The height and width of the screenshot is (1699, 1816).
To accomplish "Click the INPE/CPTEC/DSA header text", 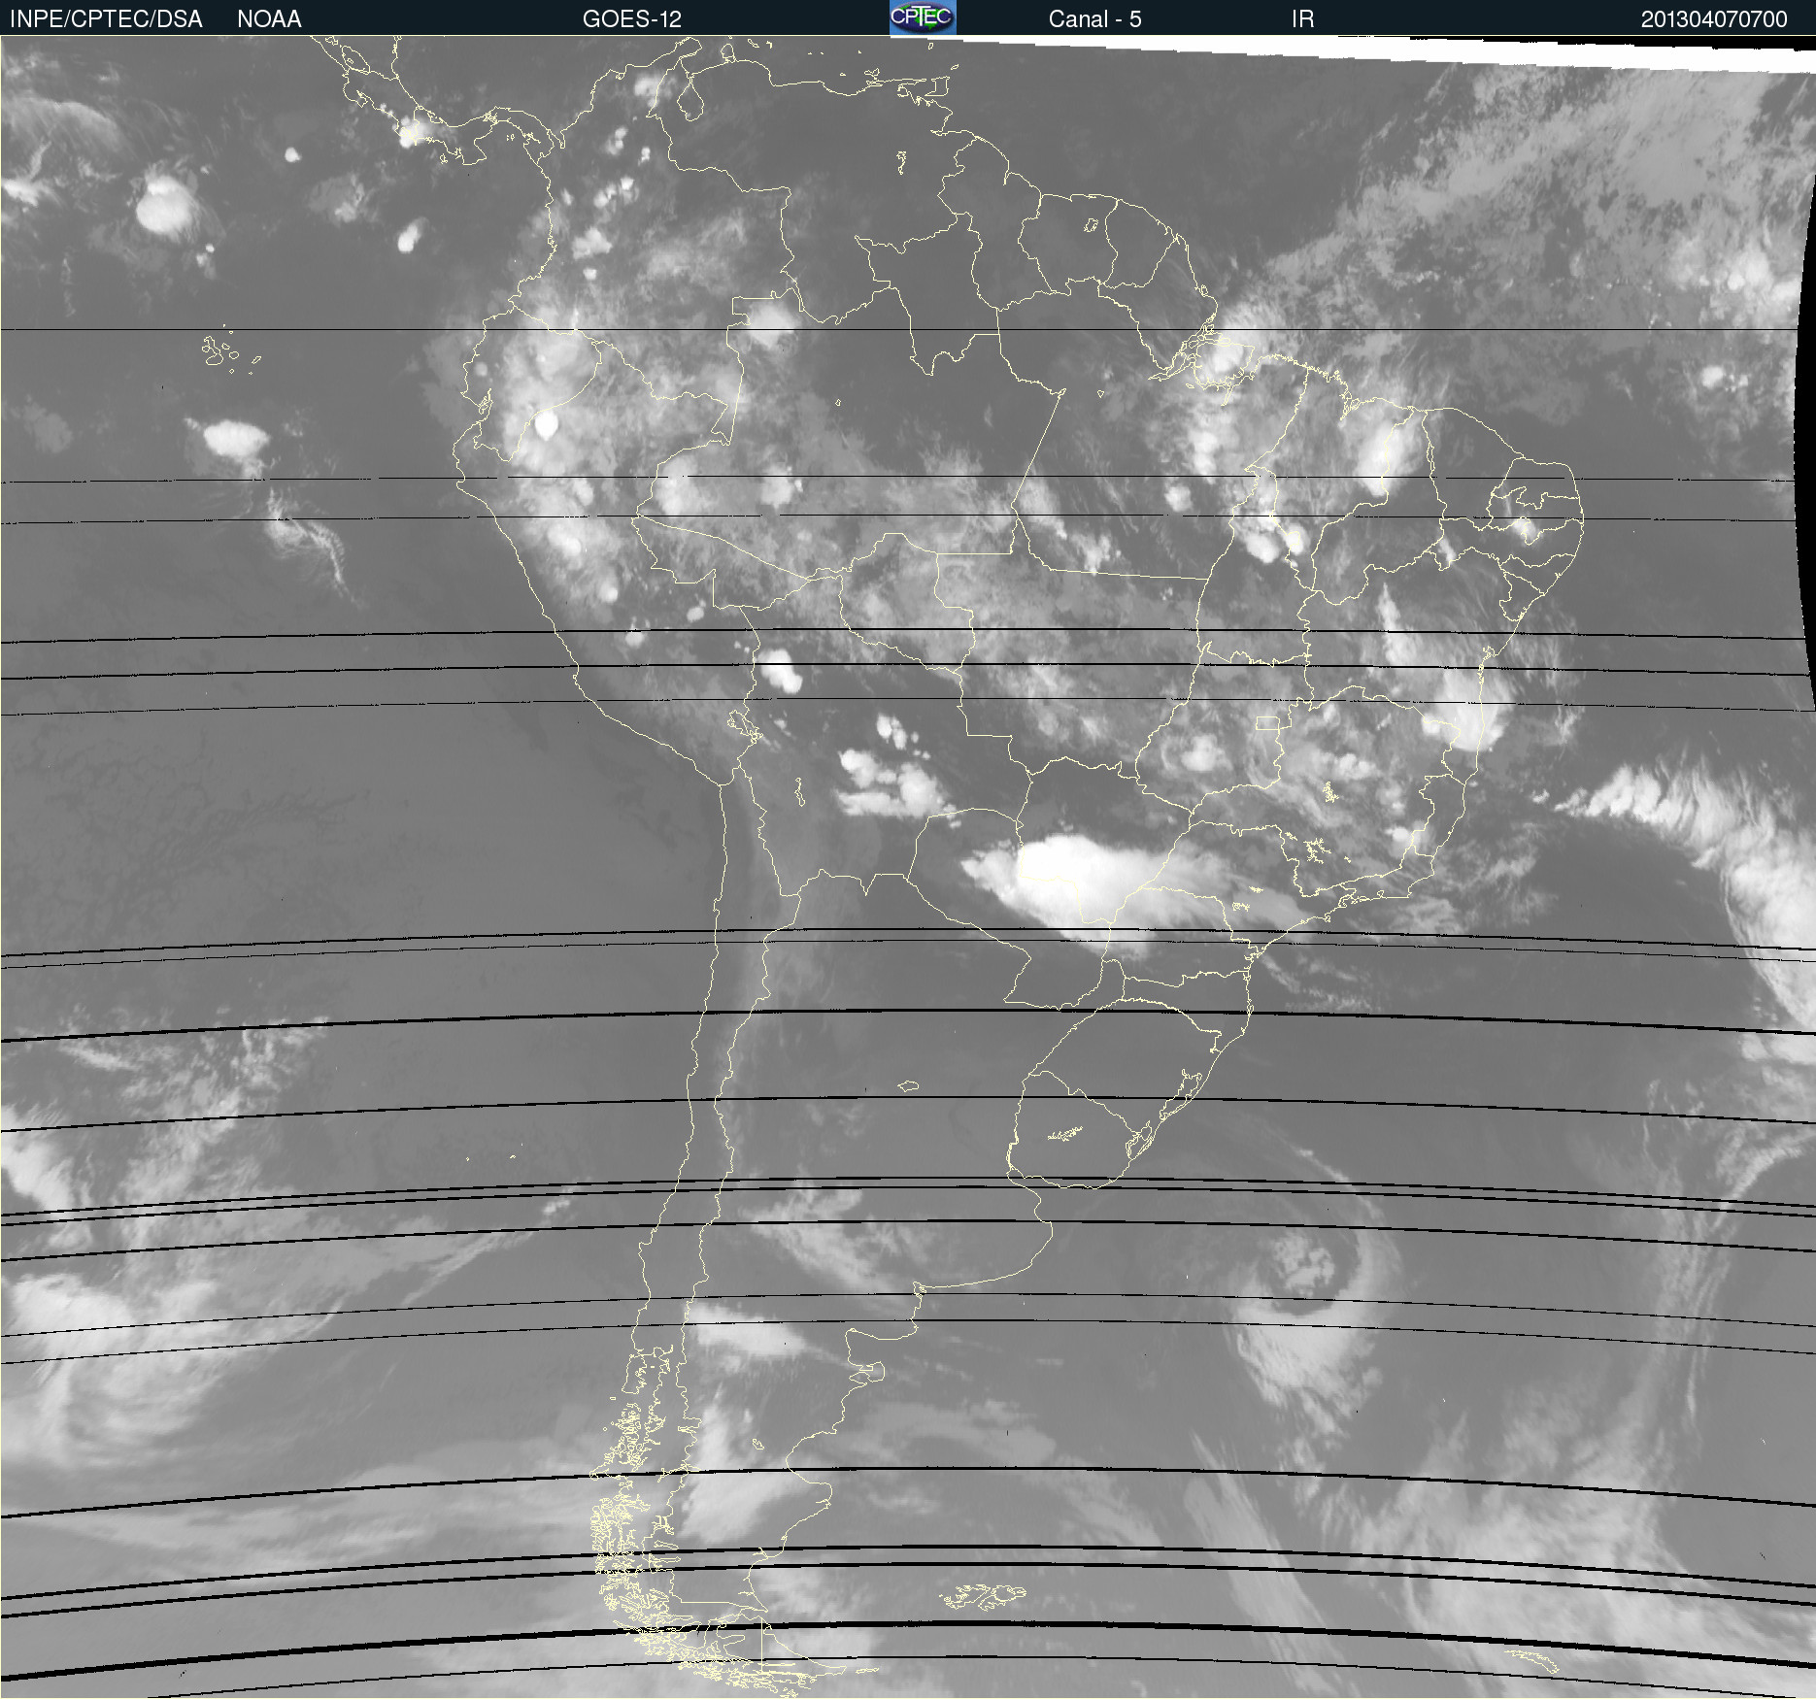I will pos(106,19).
